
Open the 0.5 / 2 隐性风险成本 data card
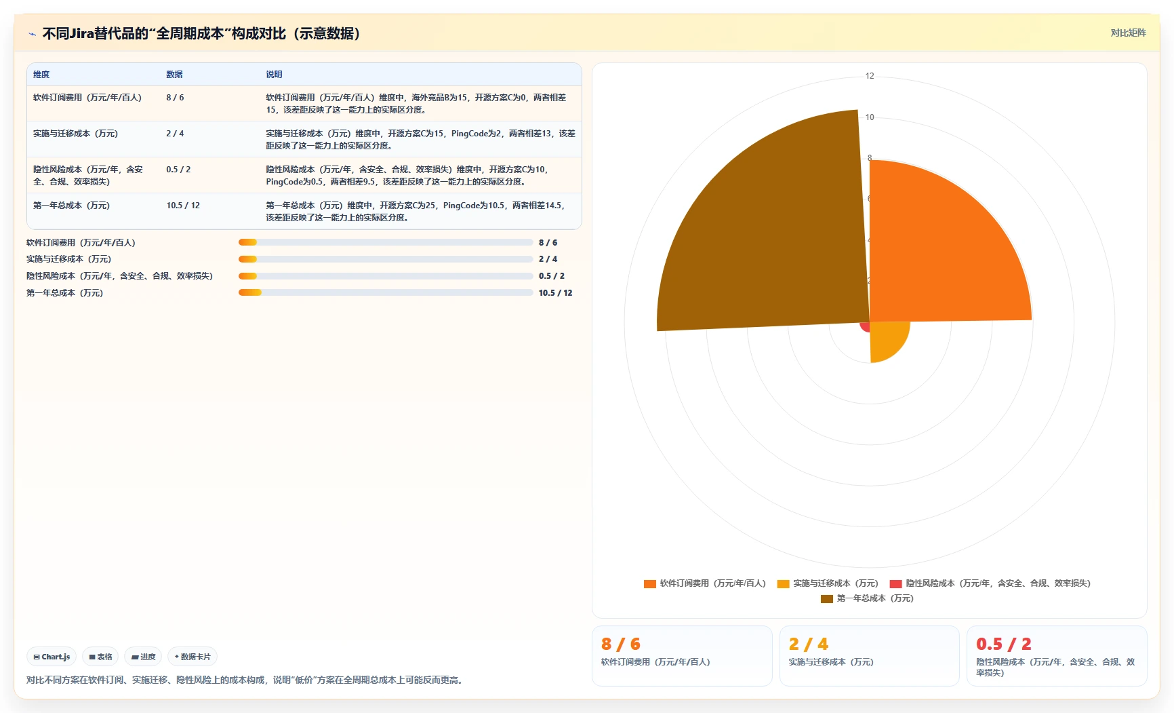point(1057,655)
